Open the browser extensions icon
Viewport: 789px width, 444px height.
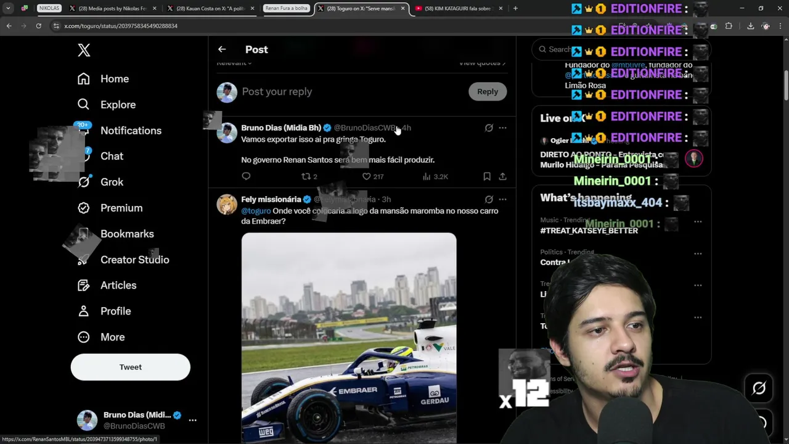pyautogui.click(x=729, y=26)
